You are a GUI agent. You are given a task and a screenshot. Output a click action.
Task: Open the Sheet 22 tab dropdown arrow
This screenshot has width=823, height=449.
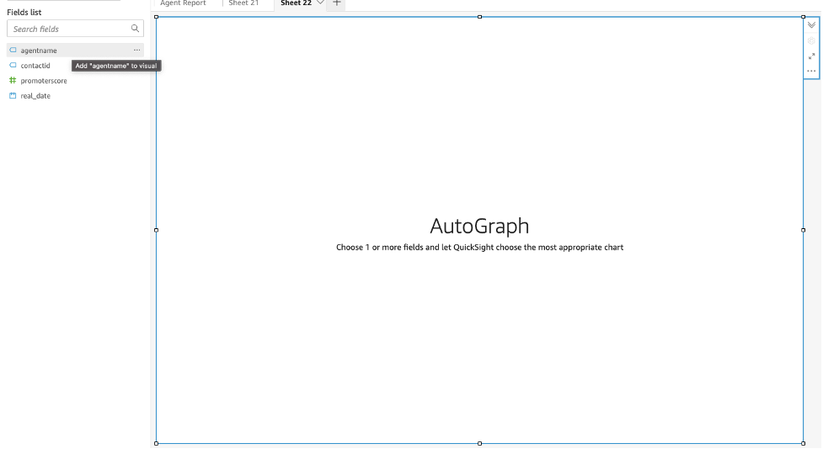point(319,3)
